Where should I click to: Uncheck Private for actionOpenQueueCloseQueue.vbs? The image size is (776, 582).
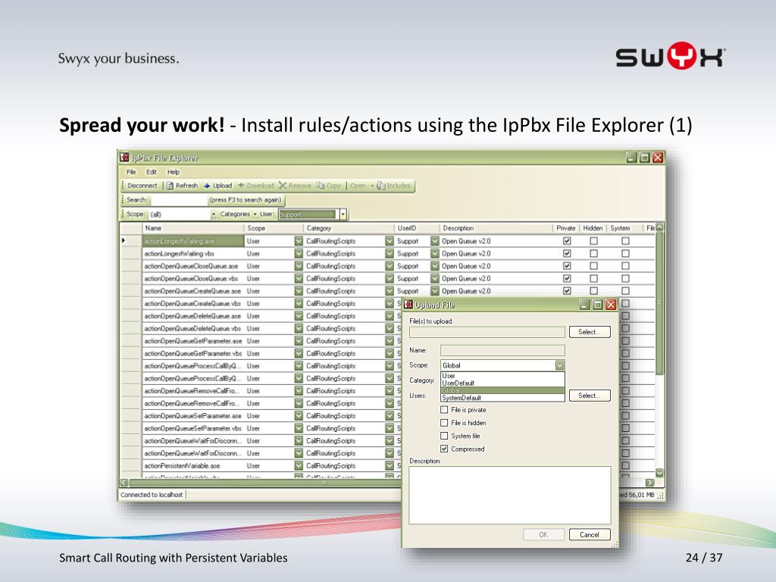567,279
